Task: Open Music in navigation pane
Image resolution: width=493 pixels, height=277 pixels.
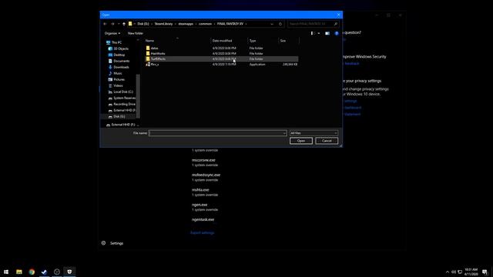Action: coord(118,73)
